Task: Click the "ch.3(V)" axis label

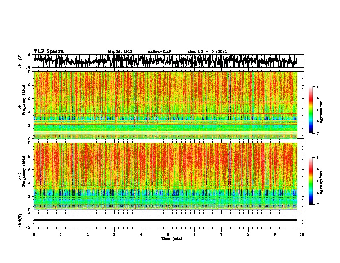Action: pos(21,220)
